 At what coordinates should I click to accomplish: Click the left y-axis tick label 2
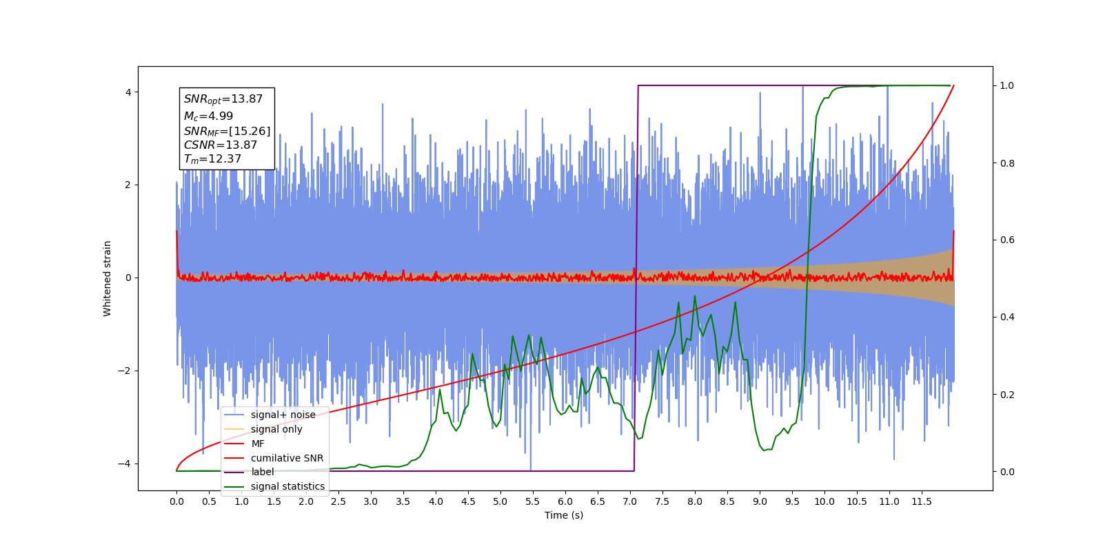[128, 185]
